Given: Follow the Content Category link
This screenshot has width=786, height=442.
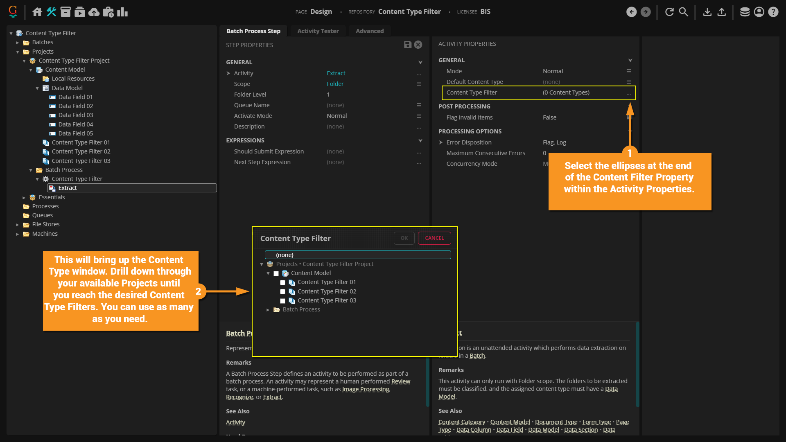Looking at the screenshot, I should point(462,422).
